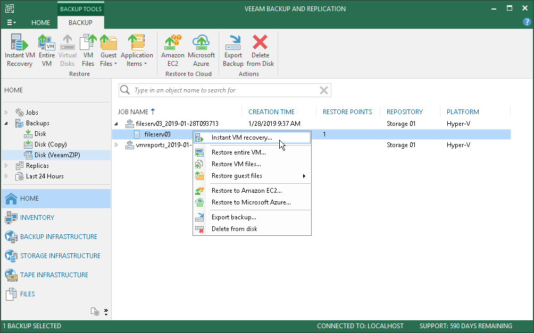Select Disk (VeeamZIP) tree item

pyautogui.click(x=57, y=155)
